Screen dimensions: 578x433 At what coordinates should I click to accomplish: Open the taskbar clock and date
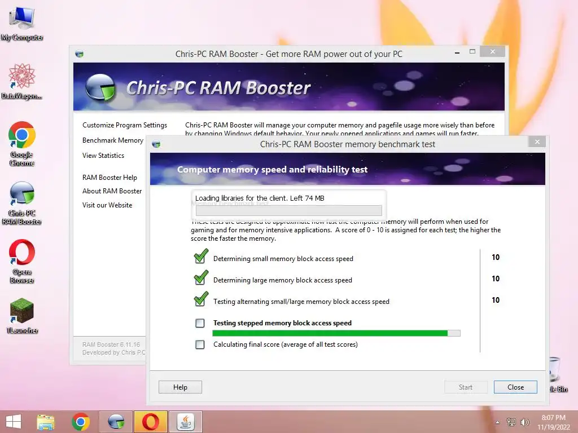553,422
